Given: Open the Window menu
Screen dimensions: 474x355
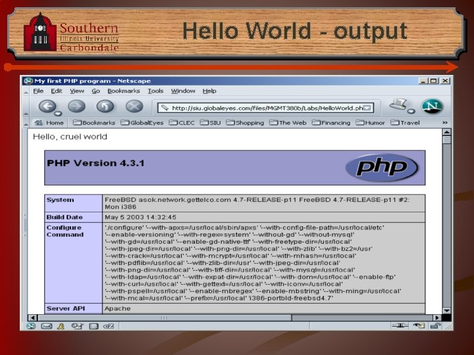Looking at the screenshot, I should [x=183, y=91].
